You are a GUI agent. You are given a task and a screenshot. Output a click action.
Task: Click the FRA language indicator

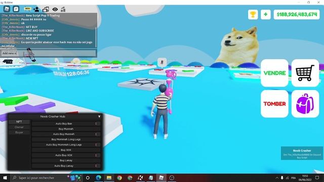[294, 177]
